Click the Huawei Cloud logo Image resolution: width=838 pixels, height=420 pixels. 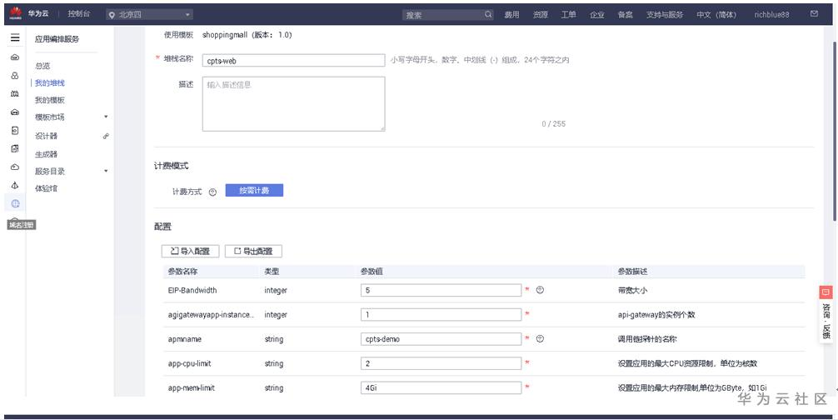(14, 13)
